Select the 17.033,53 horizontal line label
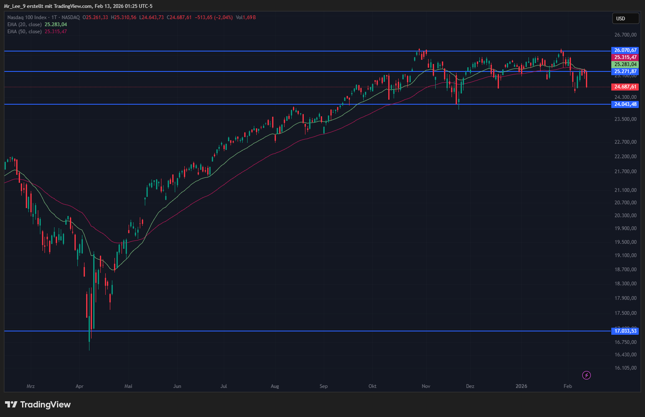Viewport: 645px width, 417px height. coord(625,331)
